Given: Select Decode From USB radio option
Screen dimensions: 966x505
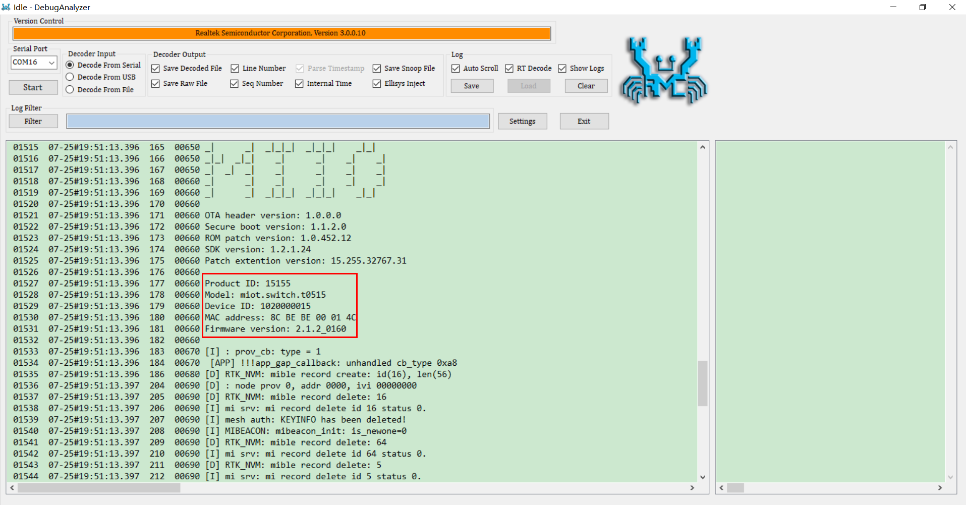Looking at the screenshot, I should (70, 77).
